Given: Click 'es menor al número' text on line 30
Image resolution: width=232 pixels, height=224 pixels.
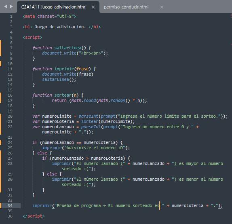Looking at the screenshot, I should (201, 179).
